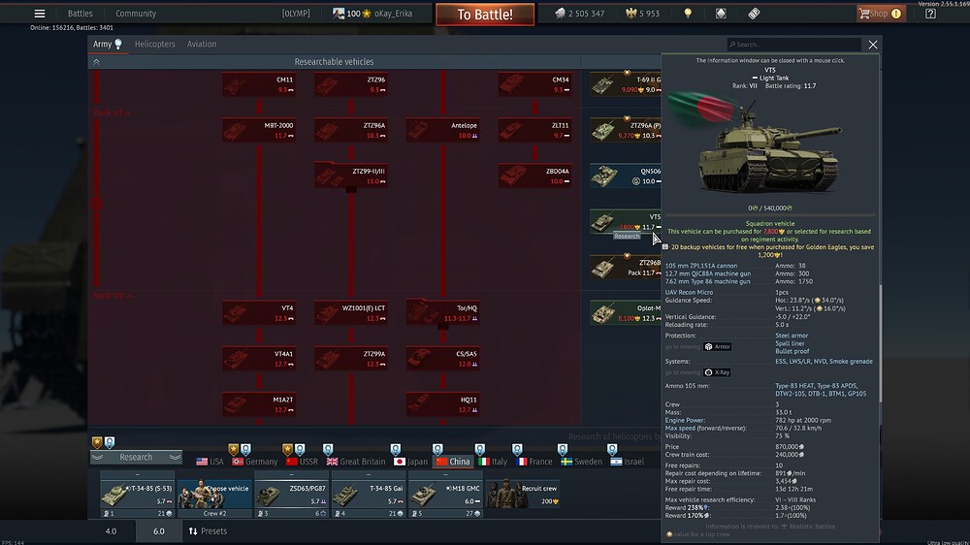This screenshot has width=970, height=545.
Task: Select the ZTZ99A vehicle card
Action: [x=351, y=359]
